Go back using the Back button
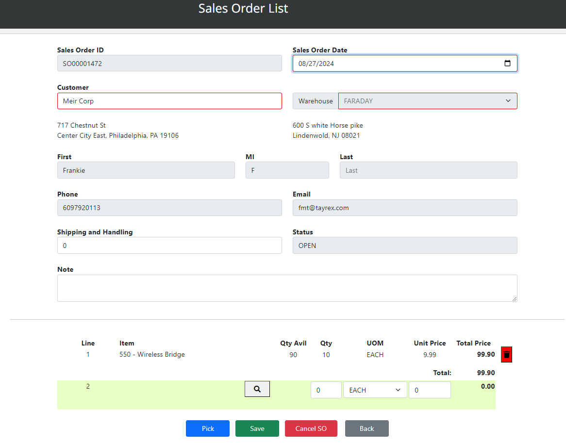This screenshot has width=566, height=444. tap(367, 428)
